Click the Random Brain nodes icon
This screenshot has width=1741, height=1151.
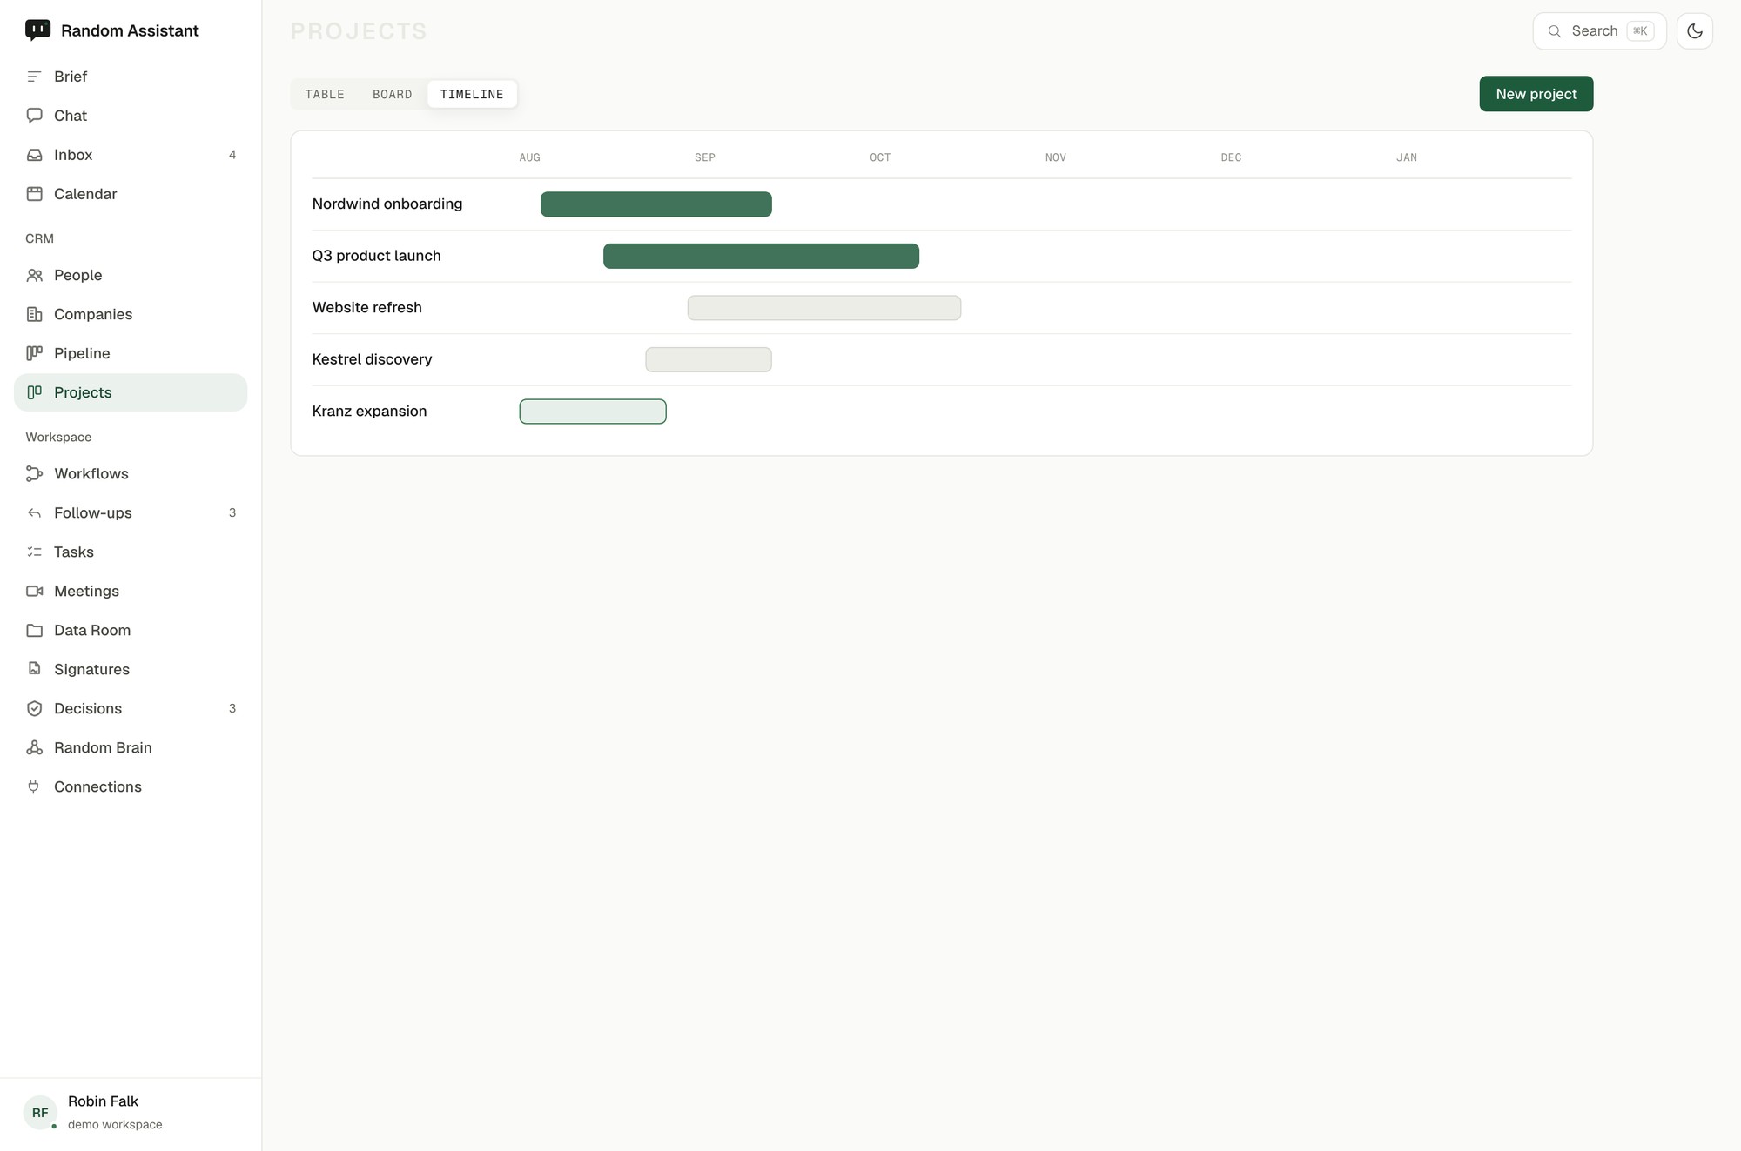pyautogui.click(x=34, y=747)
